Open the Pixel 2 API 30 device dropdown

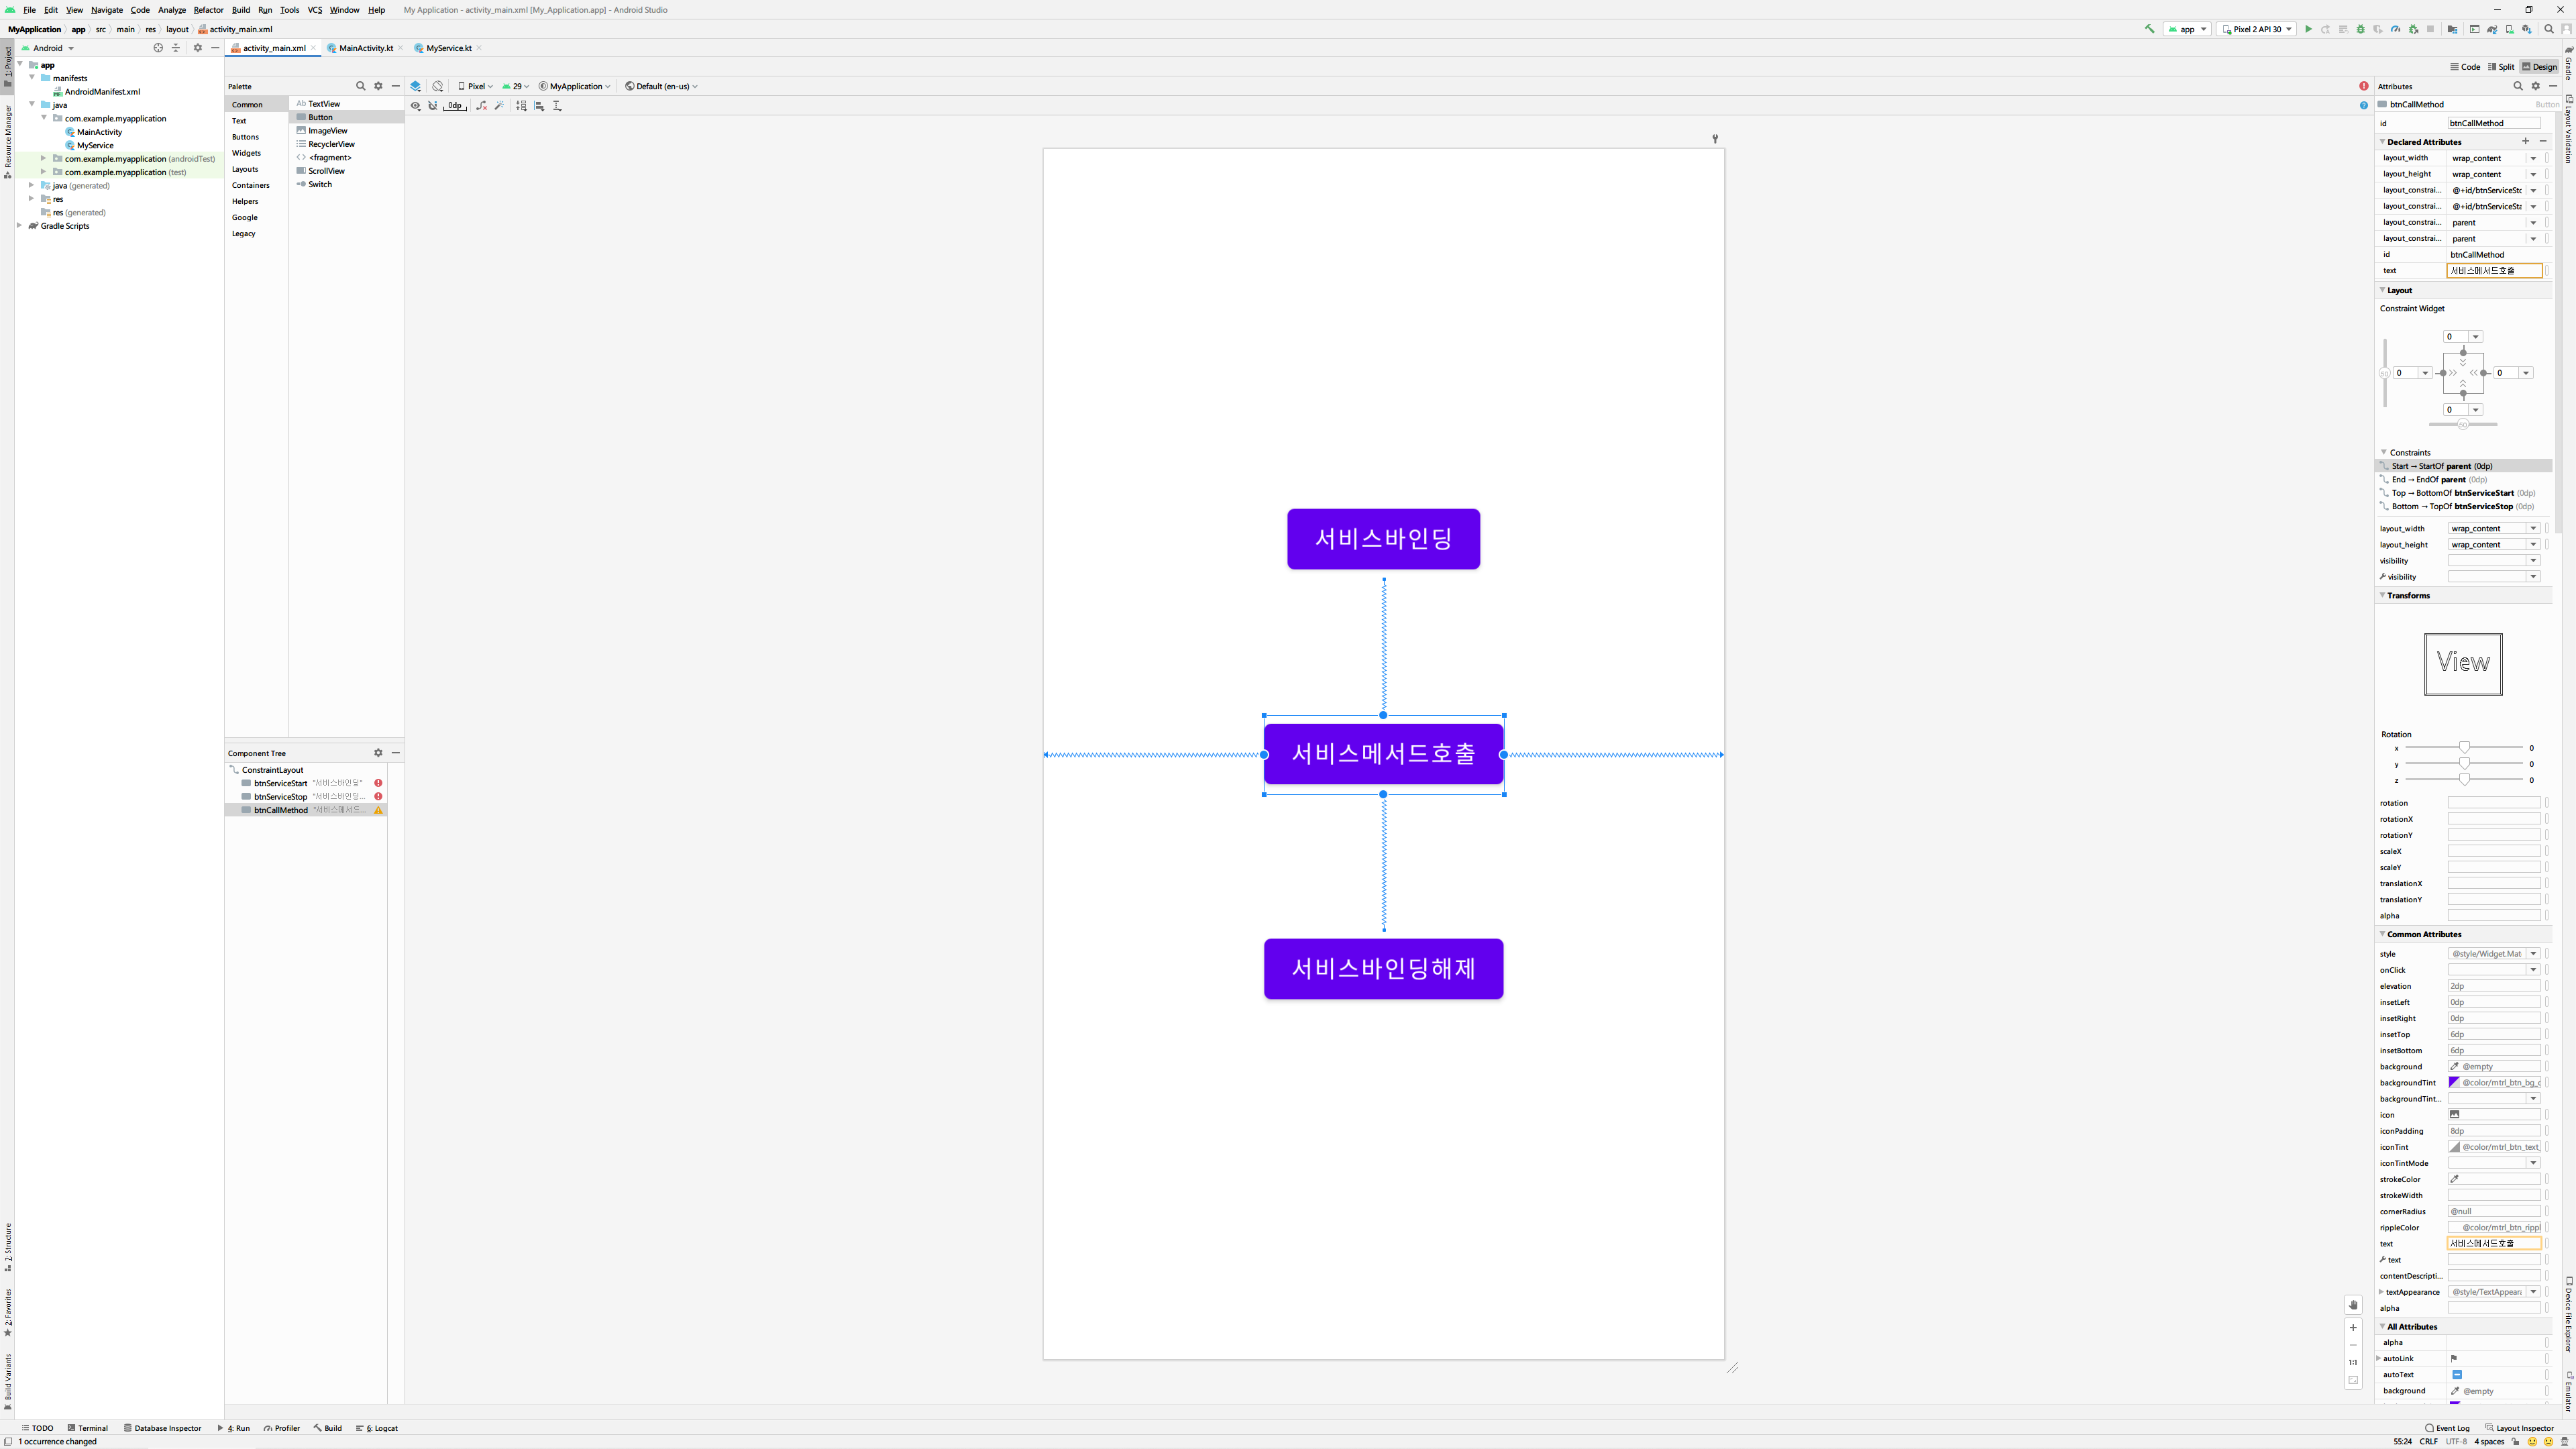tap(2256, 29)
